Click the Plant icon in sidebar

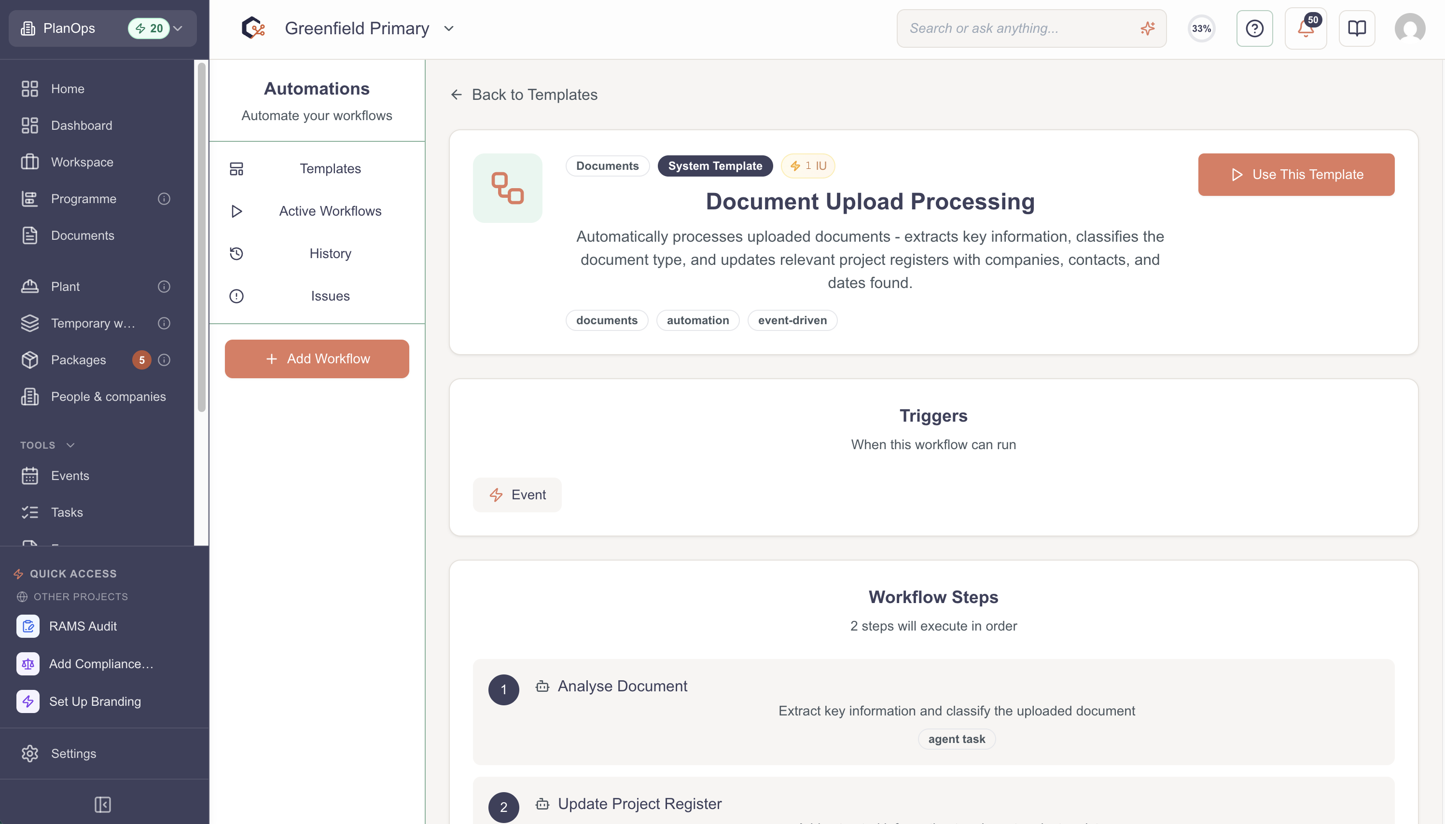pos(29,287)
